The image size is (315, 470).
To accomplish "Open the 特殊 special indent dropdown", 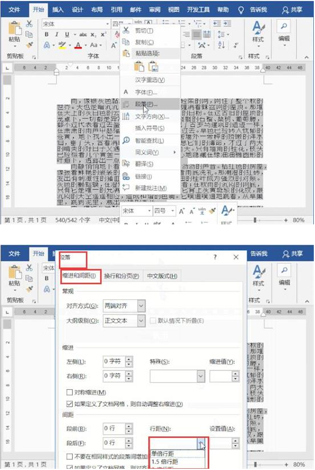I will point(201,376).
